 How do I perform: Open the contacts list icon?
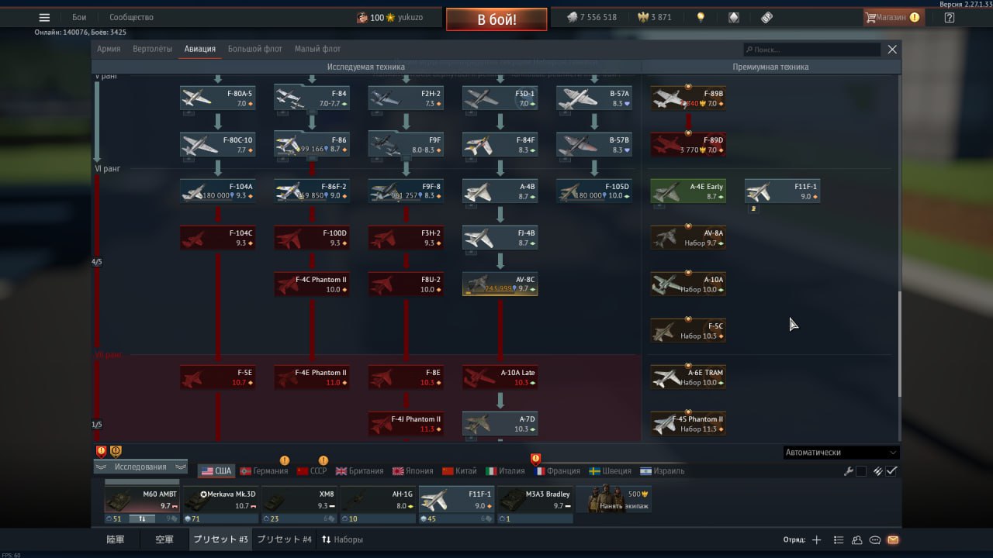click(x=839, y=539)
